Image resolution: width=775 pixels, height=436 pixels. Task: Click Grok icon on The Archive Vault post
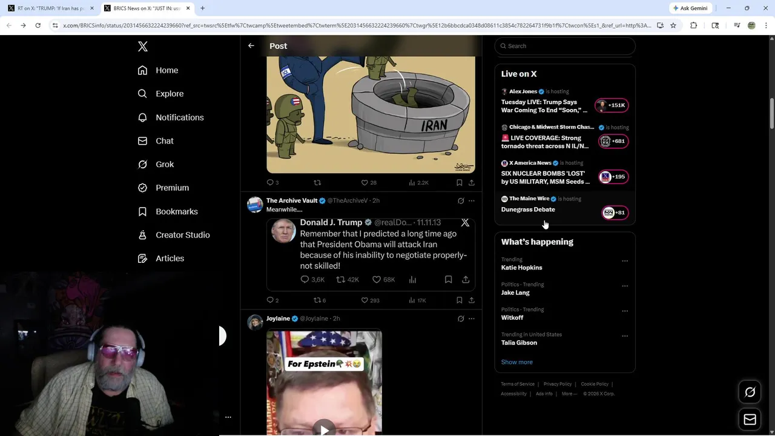click(x=461, y=200)
